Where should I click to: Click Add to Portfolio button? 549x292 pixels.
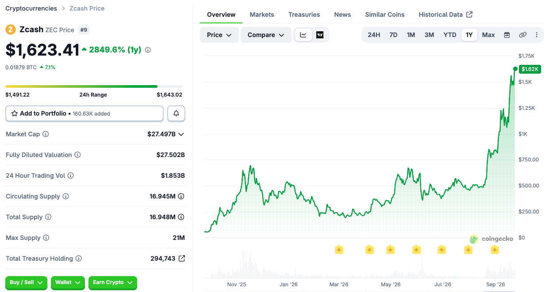84,113
